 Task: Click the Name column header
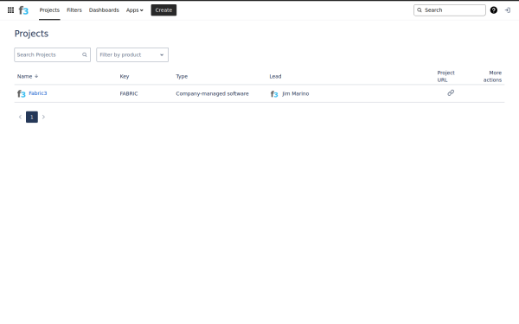[x=24, y=76]
